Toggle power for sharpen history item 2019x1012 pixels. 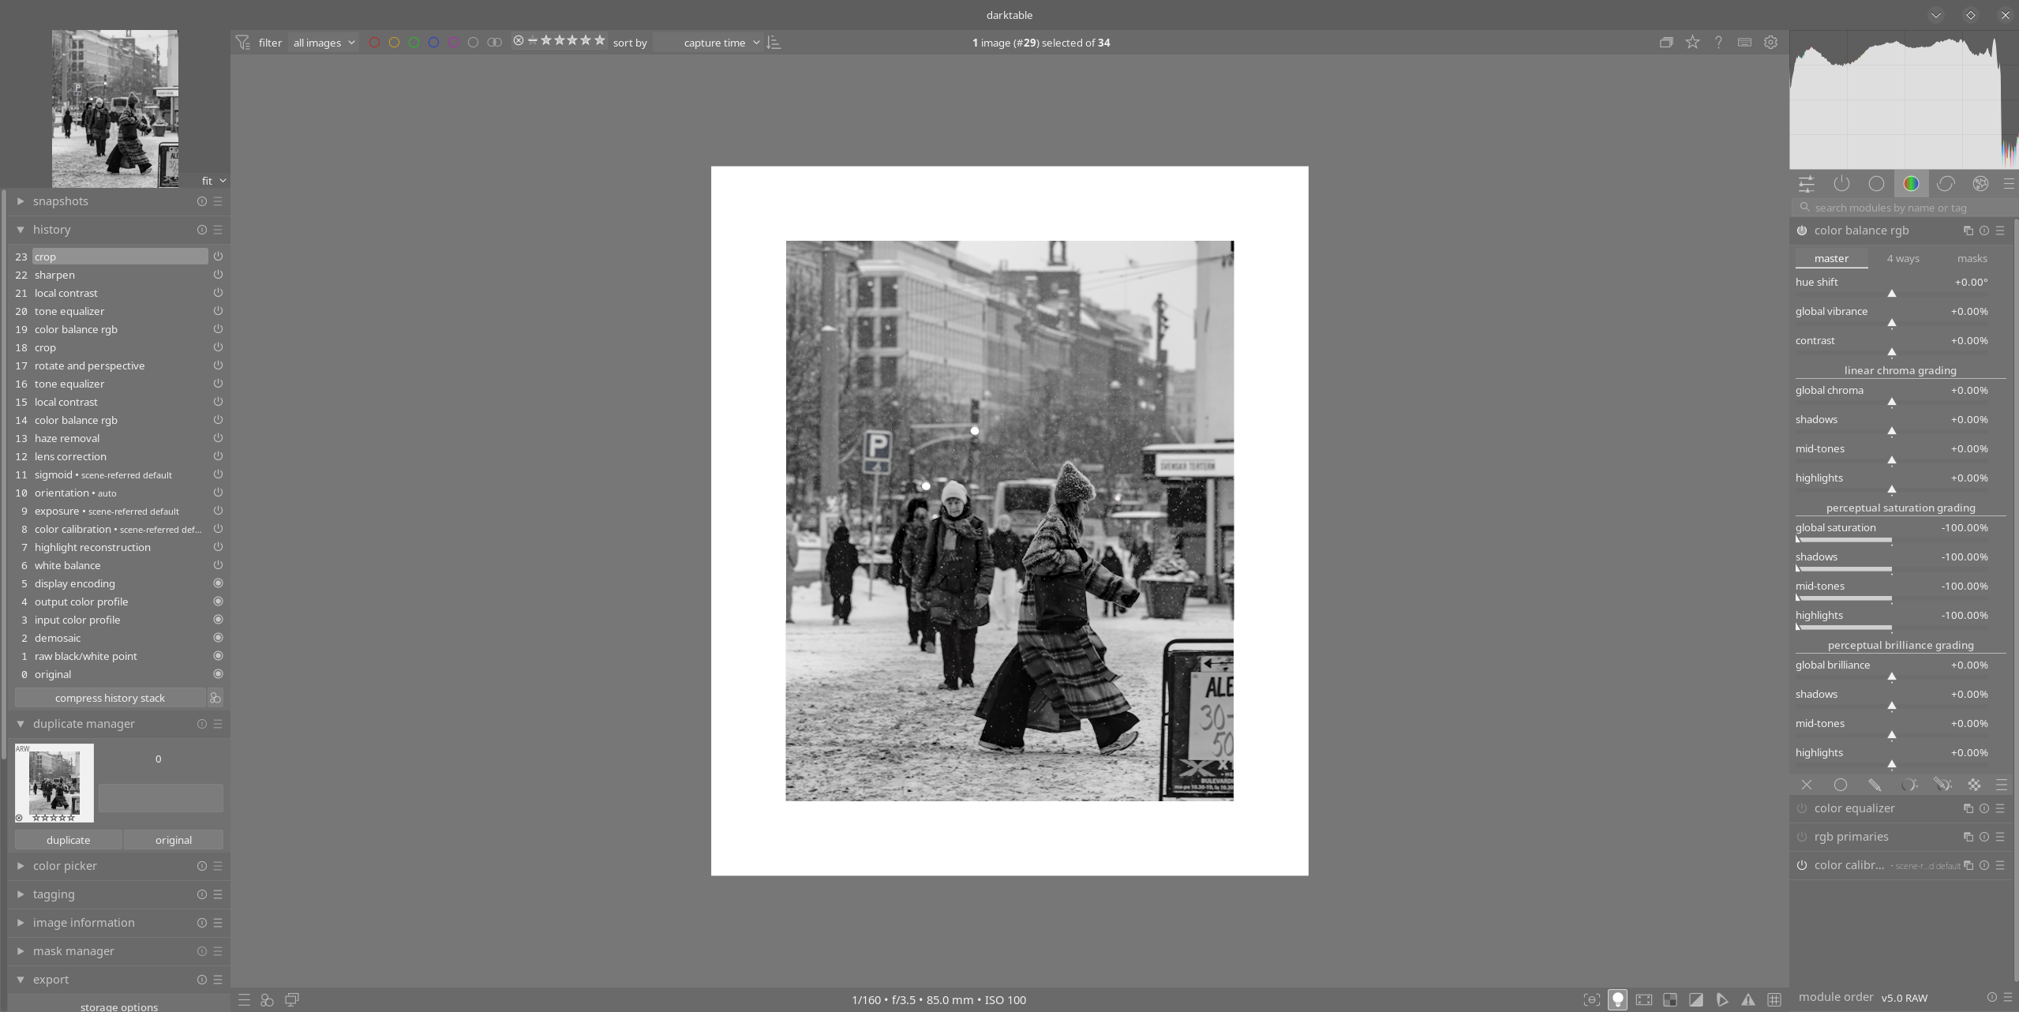coord(218,275)
